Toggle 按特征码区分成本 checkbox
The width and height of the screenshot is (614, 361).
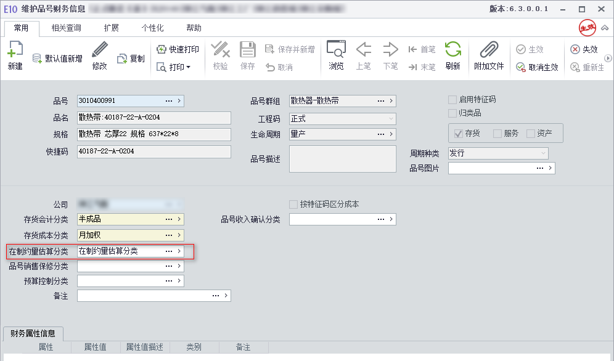pyautogui.click(x=293, y=204)
